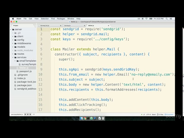Screen dimensions: 184x138
Task: Change the UTF-8 file encoding
Action: pyautogui.click(x=148, y=114)
